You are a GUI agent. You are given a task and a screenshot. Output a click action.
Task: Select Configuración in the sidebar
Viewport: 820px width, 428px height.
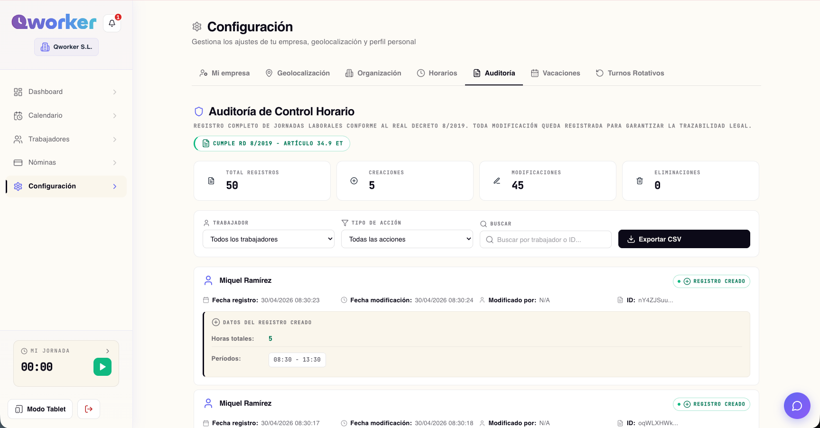point(65,186)
